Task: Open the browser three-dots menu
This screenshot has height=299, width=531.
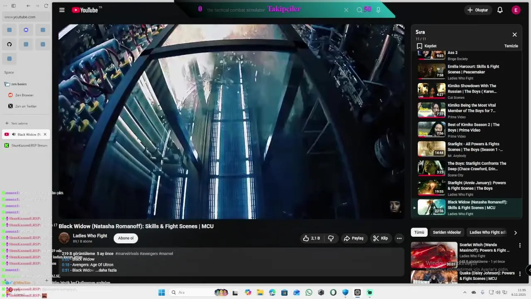Action: tap(5, 6)
